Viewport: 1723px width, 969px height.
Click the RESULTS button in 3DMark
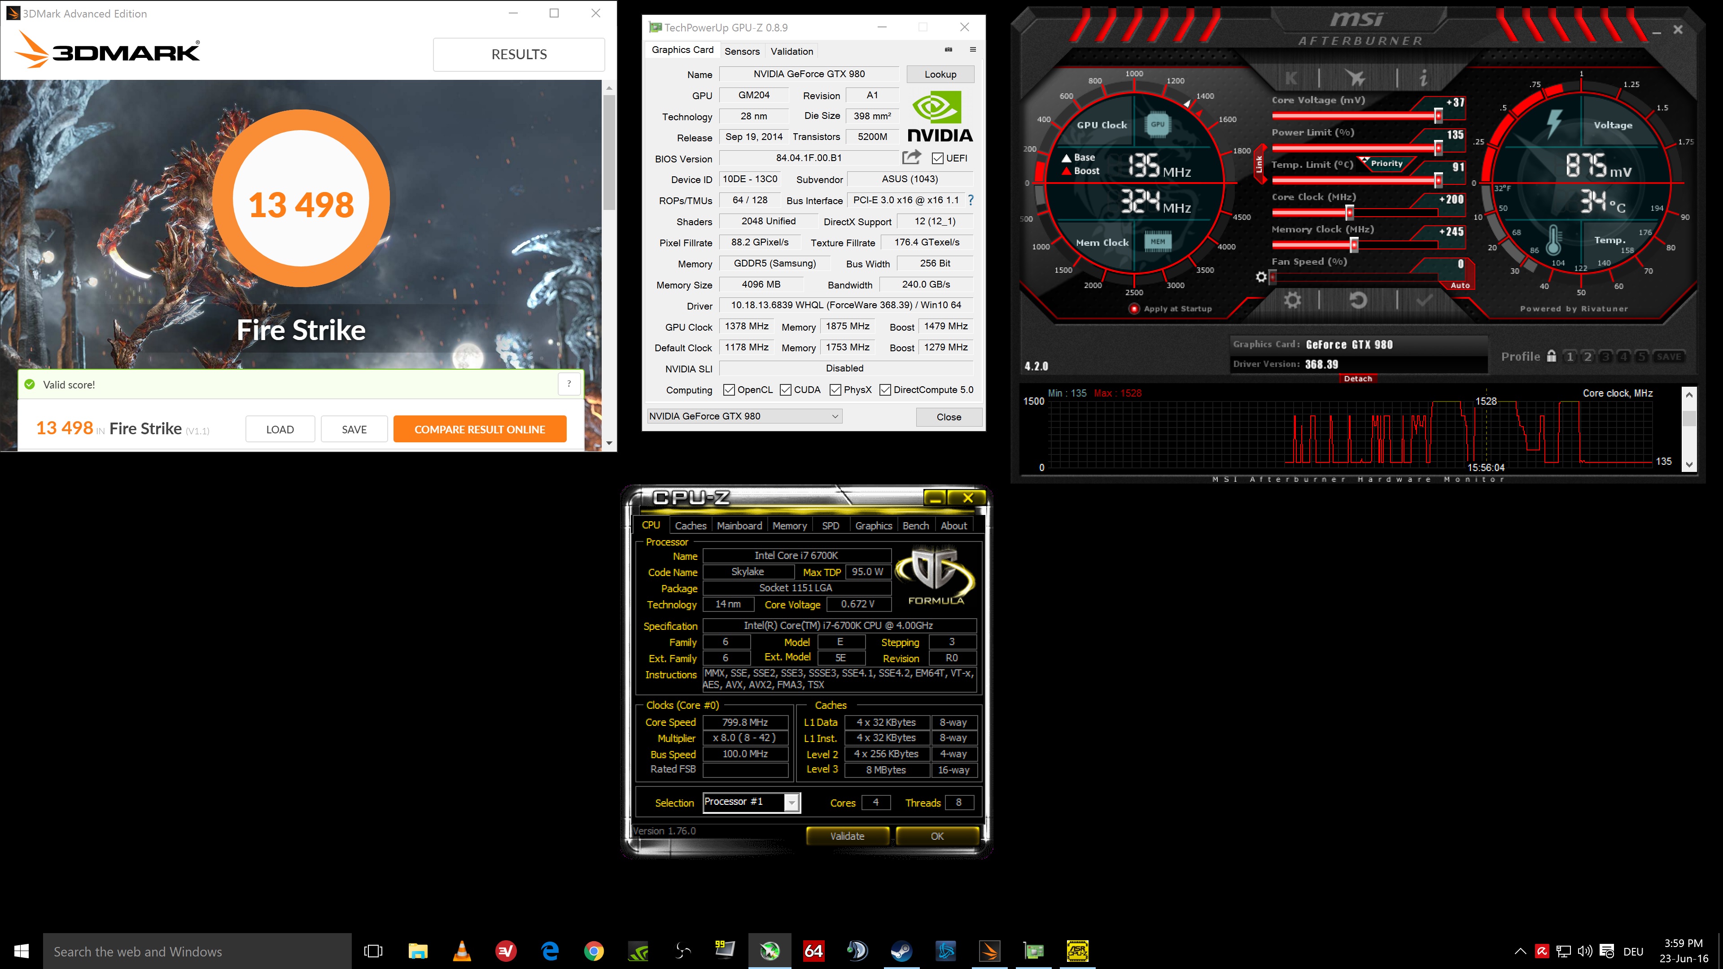(519, 54)
